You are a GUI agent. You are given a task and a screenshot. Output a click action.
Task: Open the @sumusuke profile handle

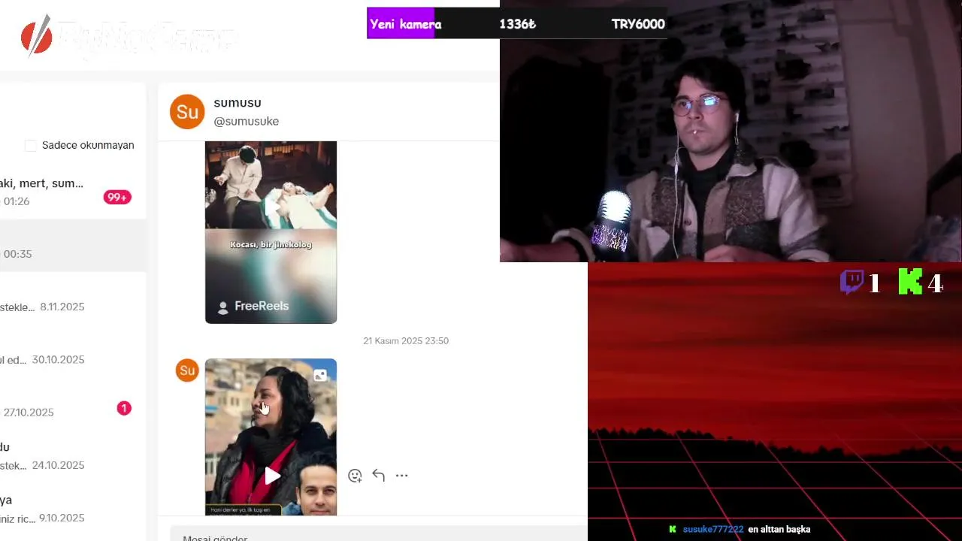click(246, 122)
